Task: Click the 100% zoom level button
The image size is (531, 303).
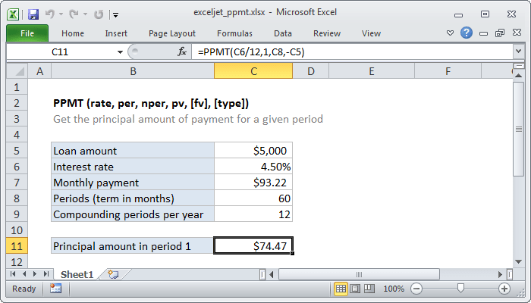Action: 394,289
